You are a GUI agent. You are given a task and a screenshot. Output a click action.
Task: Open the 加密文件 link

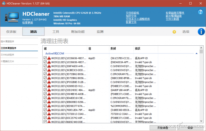pyautogui.click(x=131, y=16)
